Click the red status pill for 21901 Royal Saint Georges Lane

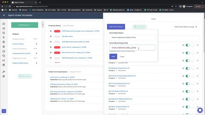[x=57, y=31]
